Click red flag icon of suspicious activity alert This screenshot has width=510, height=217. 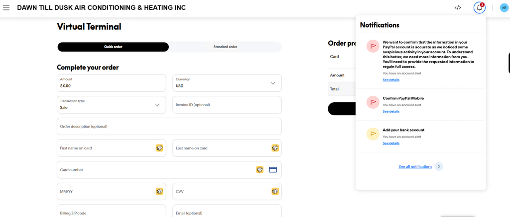coord(373,46)
